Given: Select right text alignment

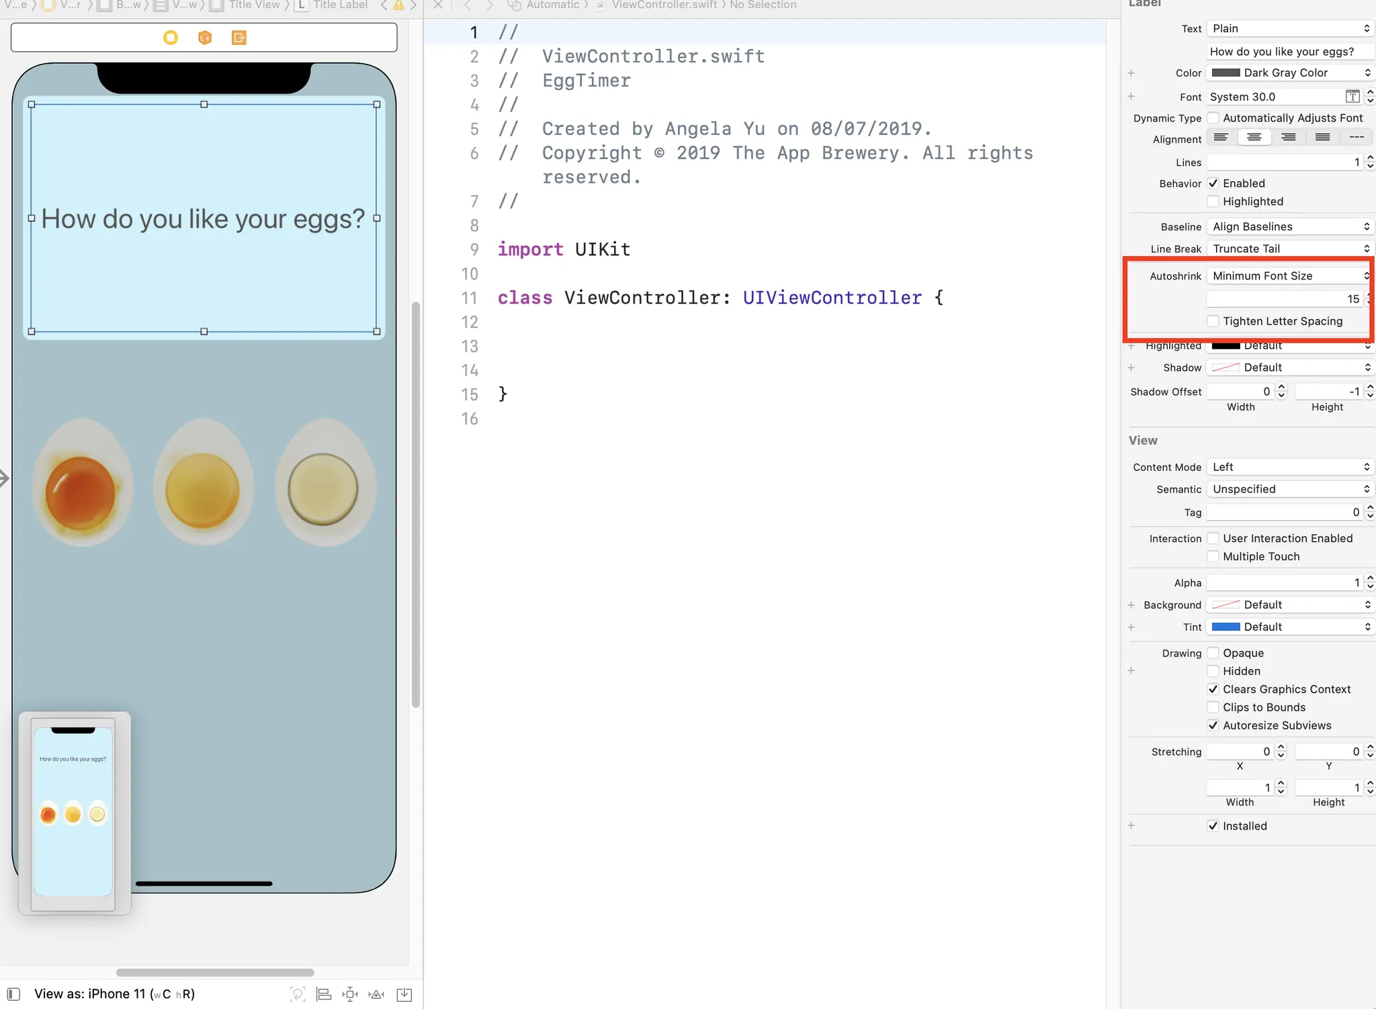Looking at the screenshot, I should click(x=1288, y=138).
